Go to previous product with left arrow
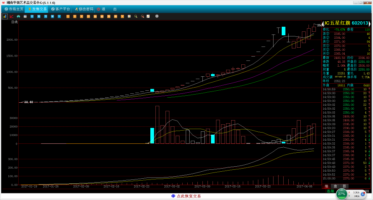Image resolution: width=373 pixels, height=200 pixels. 323,23
